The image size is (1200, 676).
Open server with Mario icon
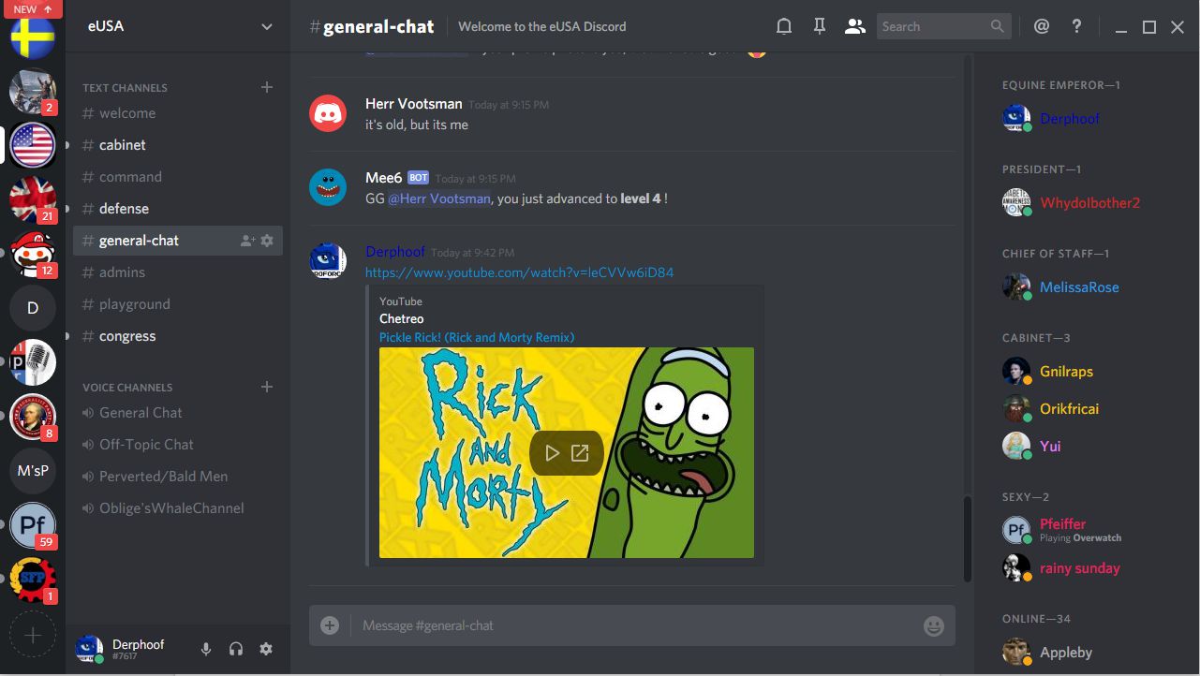(33, 254)
